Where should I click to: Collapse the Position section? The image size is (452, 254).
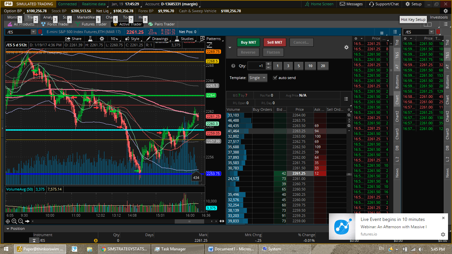click(8, 229)
